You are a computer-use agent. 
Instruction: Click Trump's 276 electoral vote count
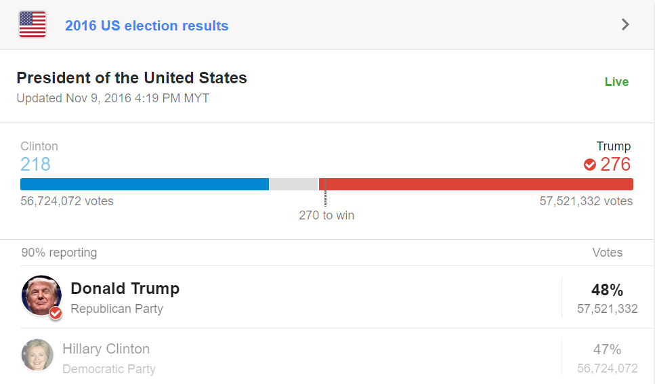615,165
